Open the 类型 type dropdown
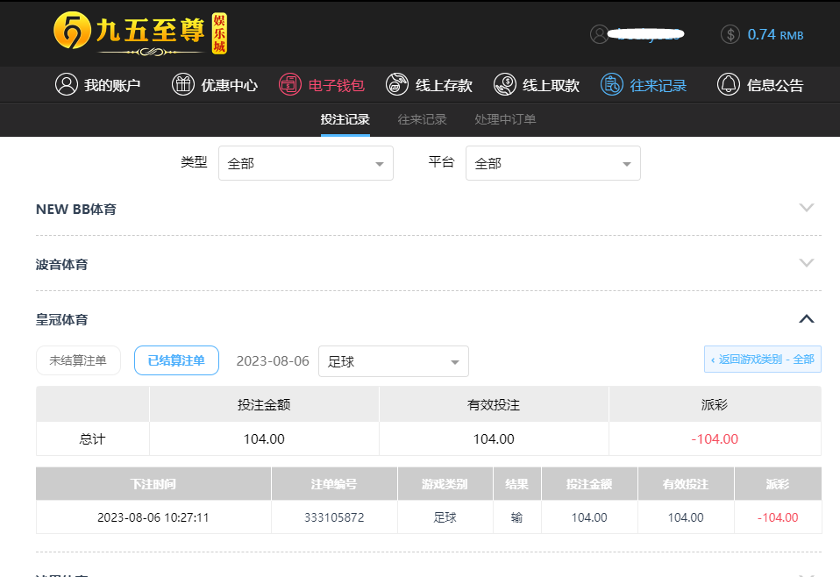Viewport: 840px width, 577px height. pyautogui.click(x=305, y=163)
